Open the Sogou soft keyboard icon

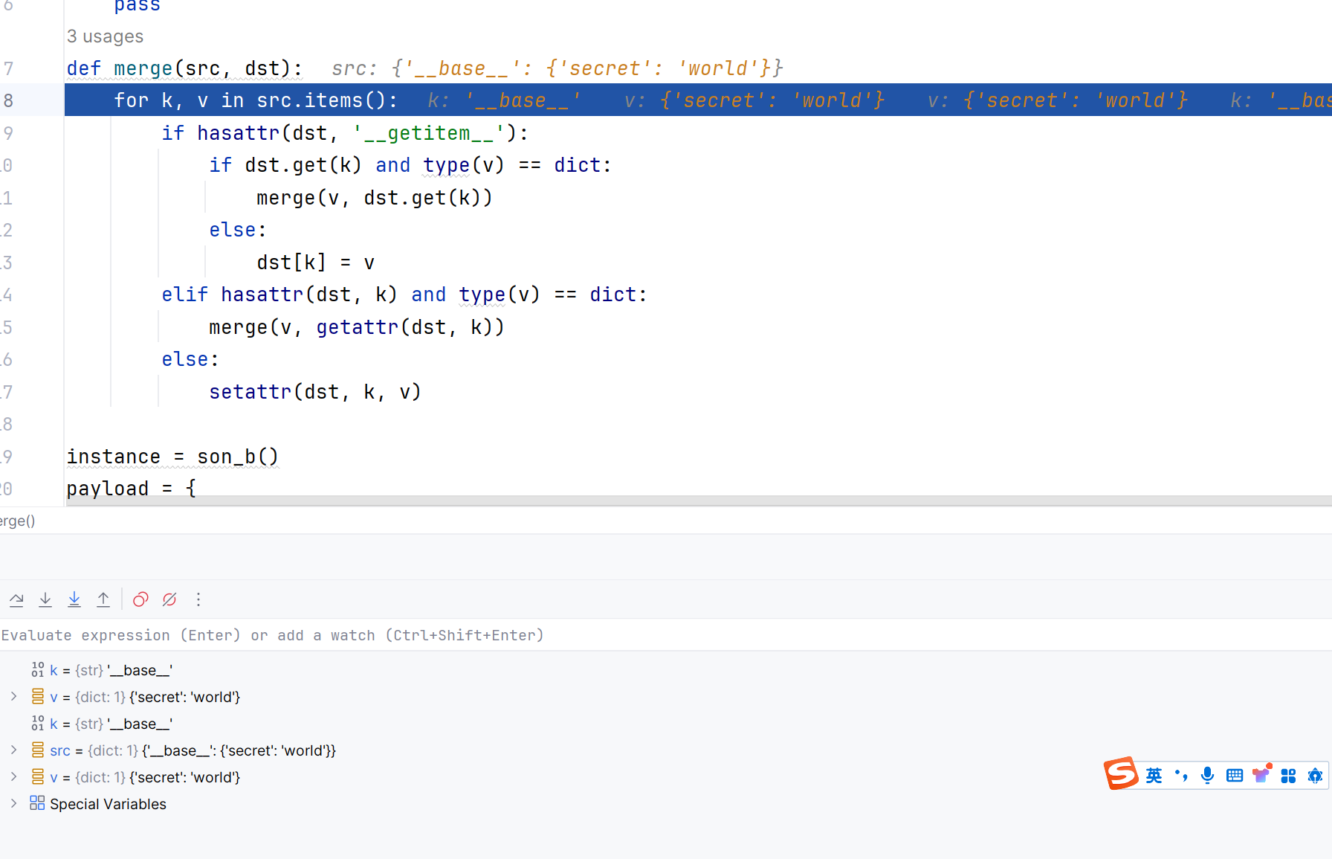pyautogui.click(x=1235, y=776)
